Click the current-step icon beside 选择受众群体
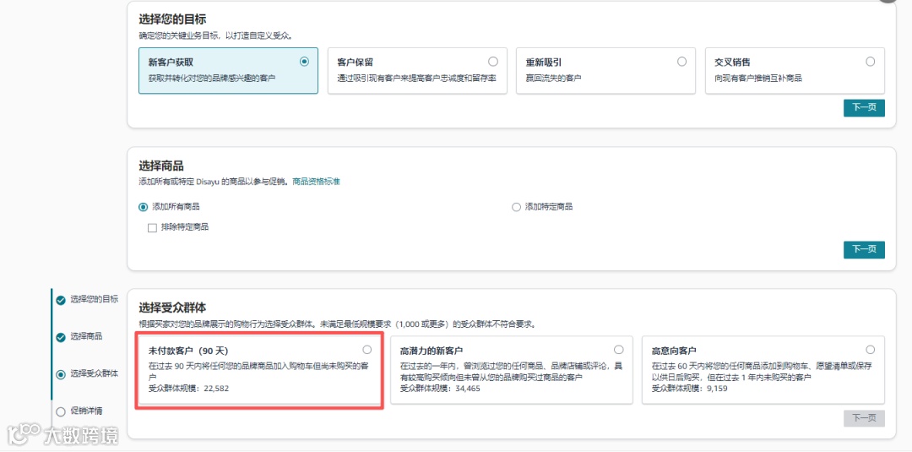The width and height of the screenshot is (912, 452). click(61, 374)
